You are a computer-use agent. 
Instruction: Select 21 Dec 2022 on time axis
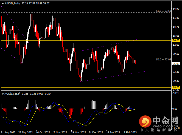click(x=96, y=132)
